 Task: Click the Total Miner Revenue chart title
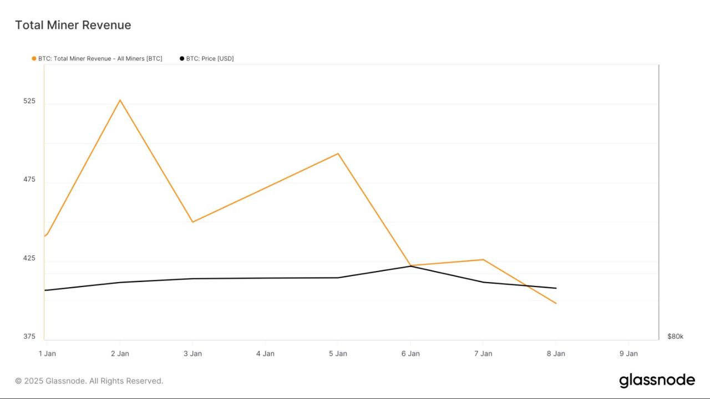73,25
